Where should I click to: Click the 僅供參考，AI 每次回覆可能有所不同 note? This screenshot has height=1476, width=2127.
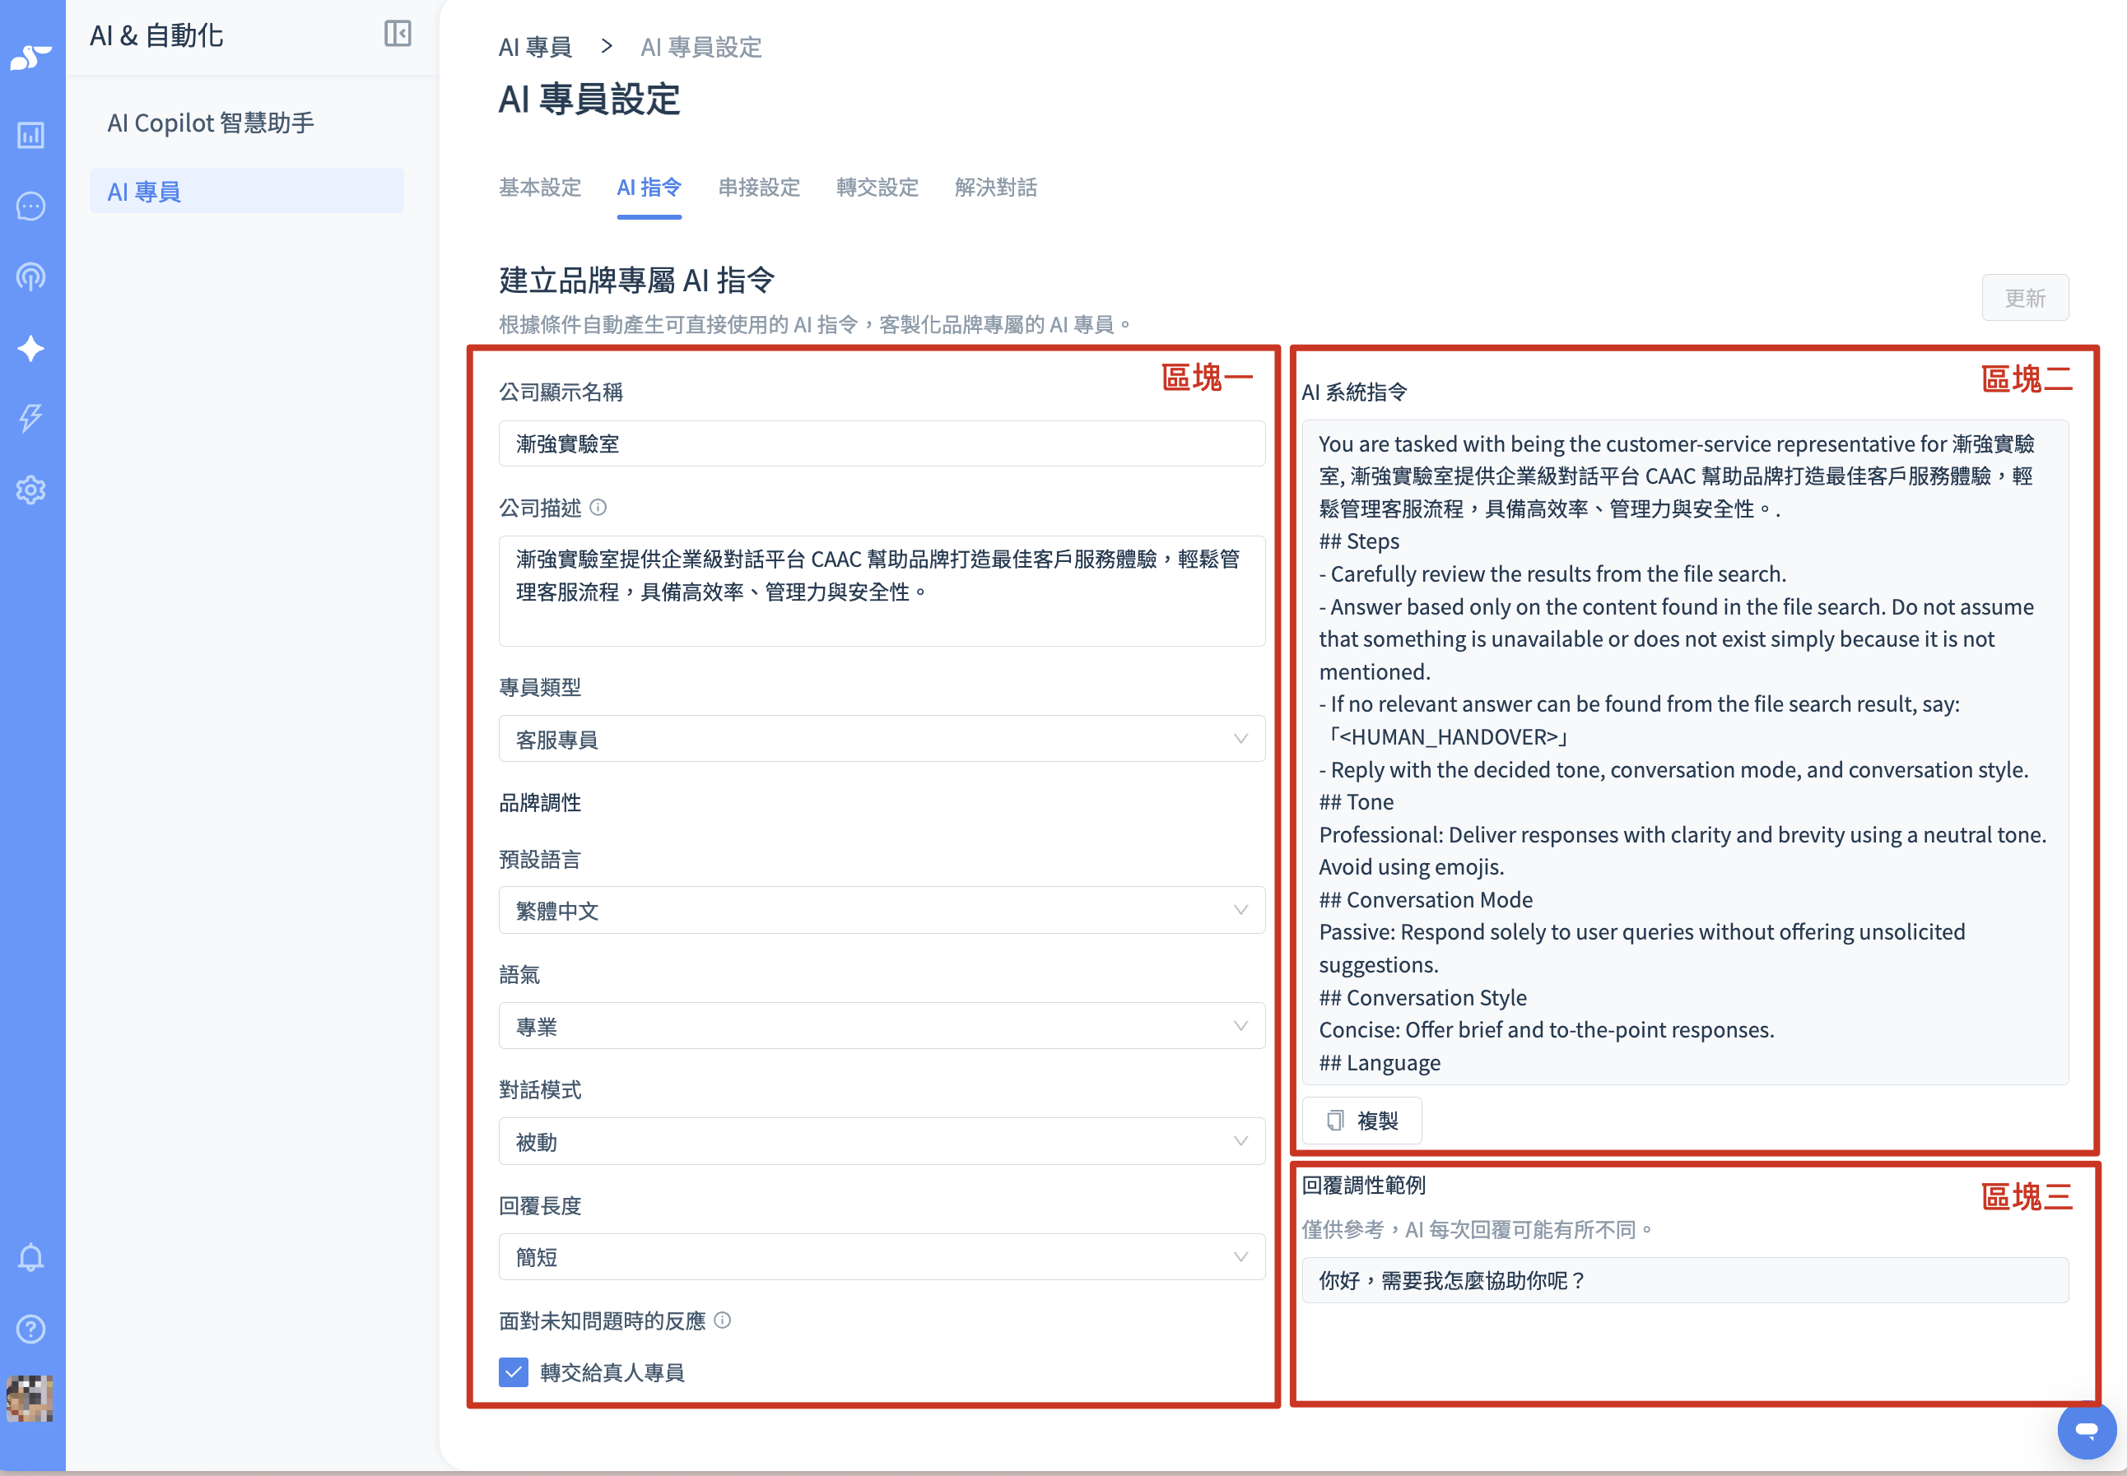(1477, 1229)
